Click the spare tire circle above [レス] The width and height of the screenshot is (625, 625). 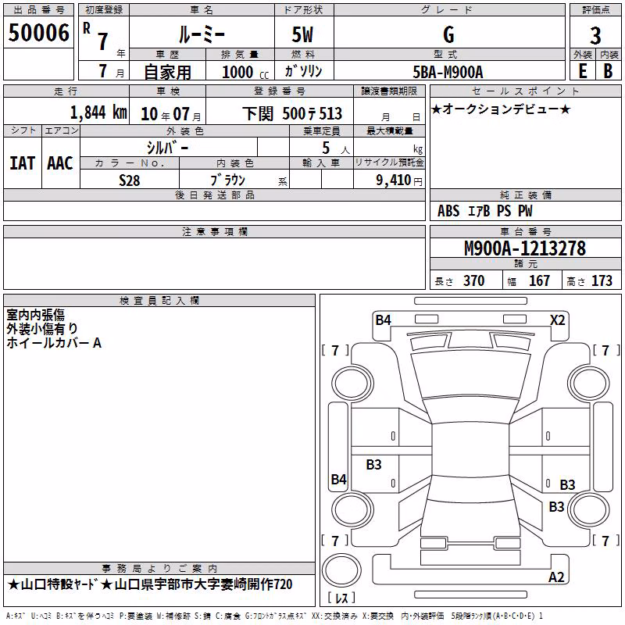[x=341, y=570]
